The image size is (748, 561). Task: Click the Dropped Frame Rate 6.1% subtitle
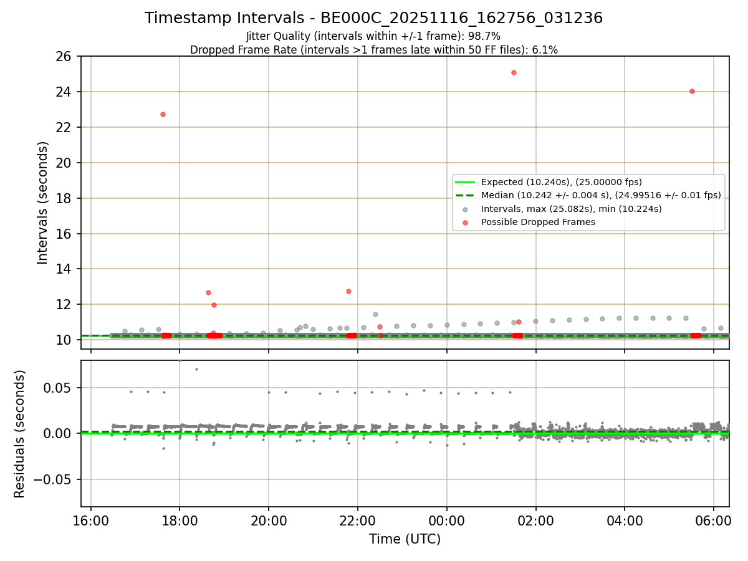pyautogui.click(x=374, y=50)
